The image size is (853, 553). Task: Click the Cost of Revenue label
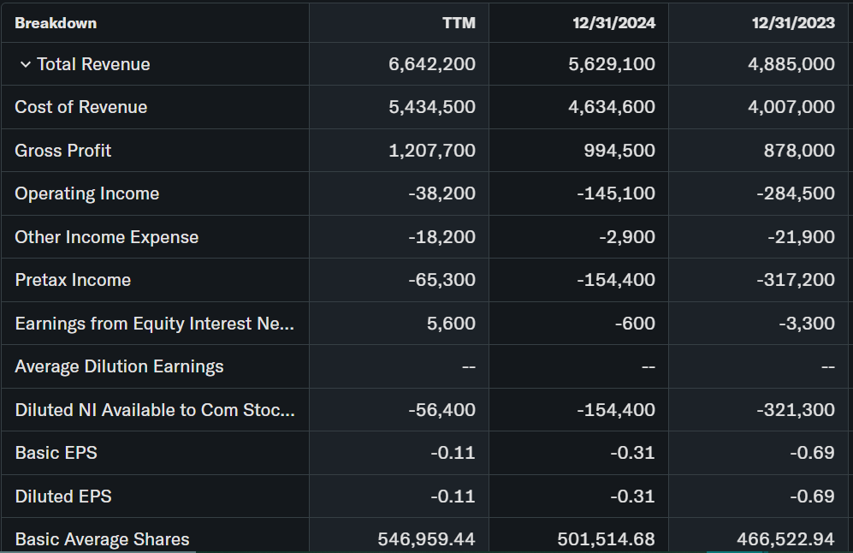81,108
